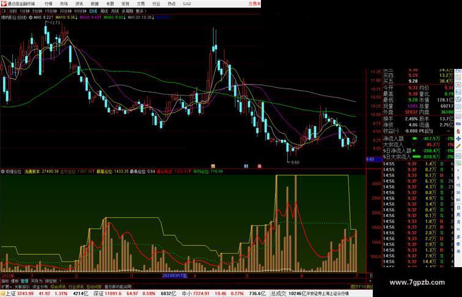The height and width of the screenshot is (297, 462).
Task: Select sidebar 月 monthly period
Action: (458, 222)
